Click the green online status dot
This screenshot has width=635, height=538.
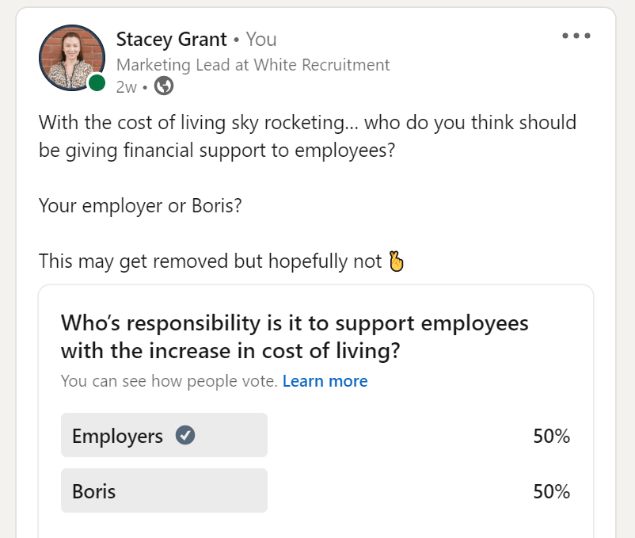[97, 83]
